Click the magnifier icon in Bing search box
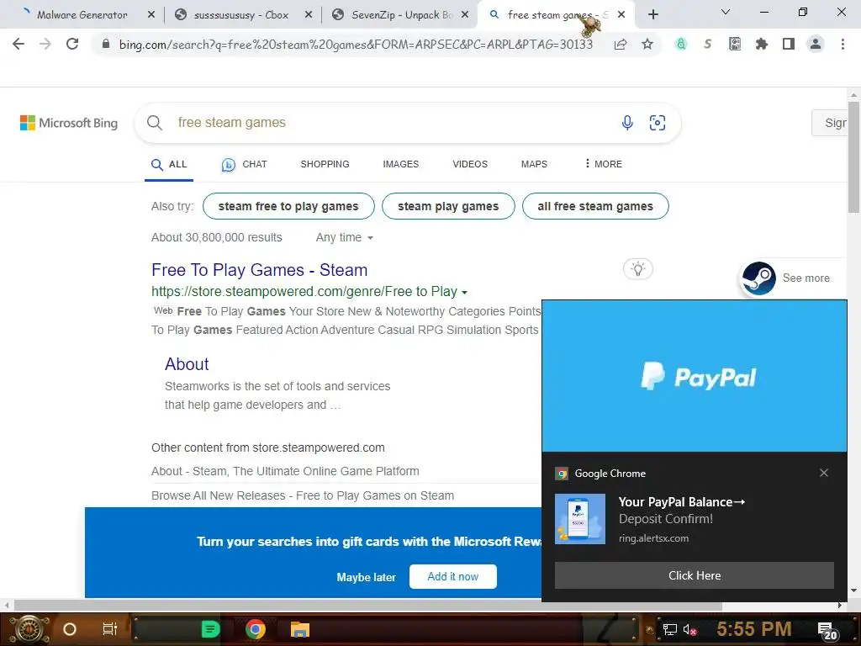Image resolution: width=861 pixels, height=646 pixels. pos(155,123)
